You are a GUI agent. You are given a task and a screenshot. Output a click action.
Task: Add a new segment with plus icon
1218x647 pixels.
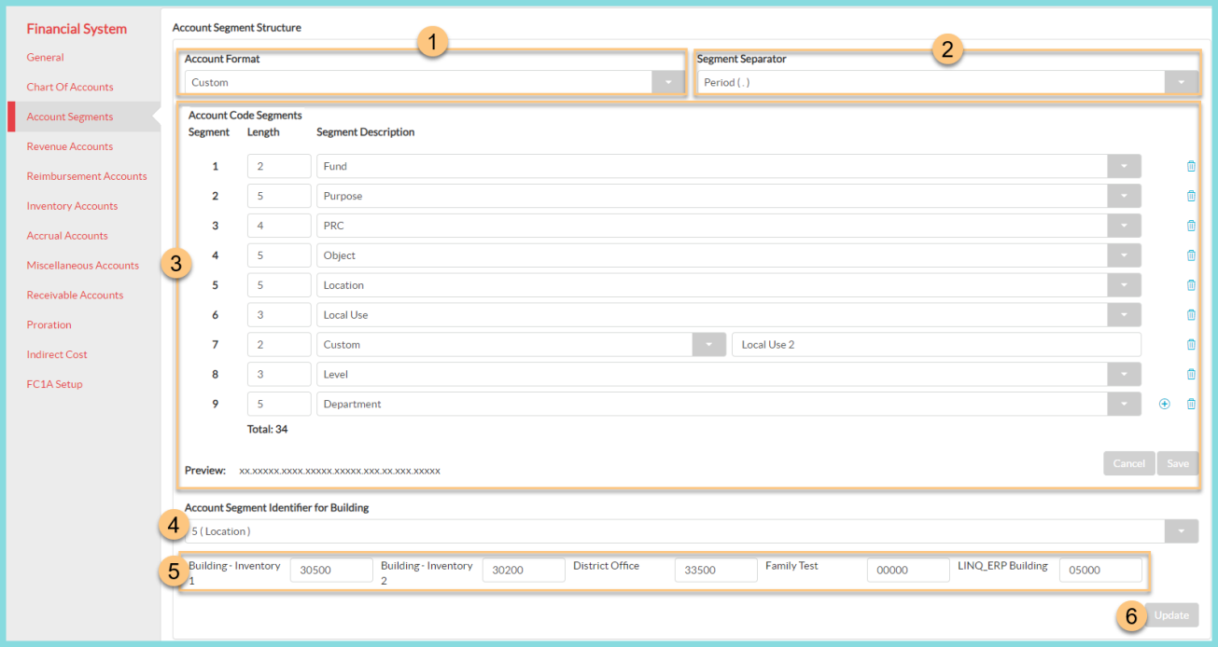[x=1164, y=404]
